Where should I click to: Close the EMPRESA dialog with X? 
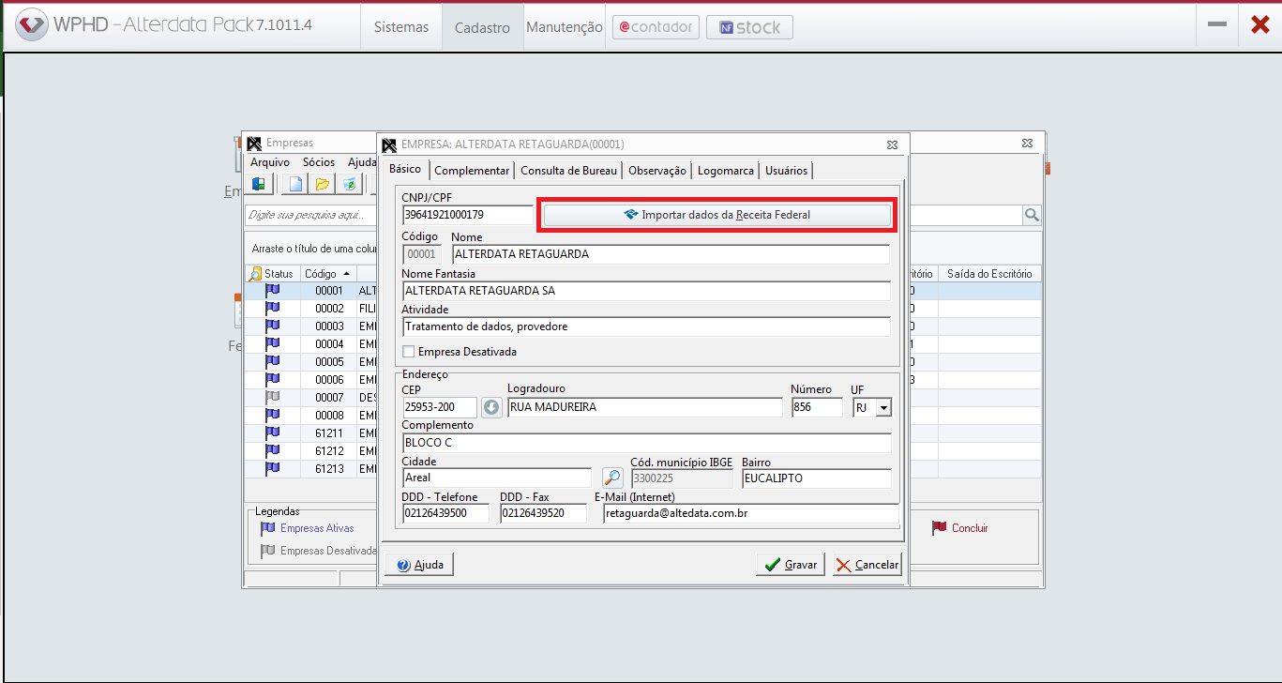892,144
